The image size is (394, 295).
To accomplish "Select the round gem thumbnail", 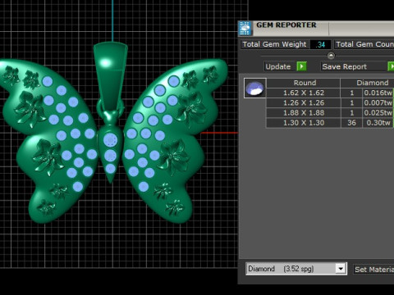I will [255, 88].
